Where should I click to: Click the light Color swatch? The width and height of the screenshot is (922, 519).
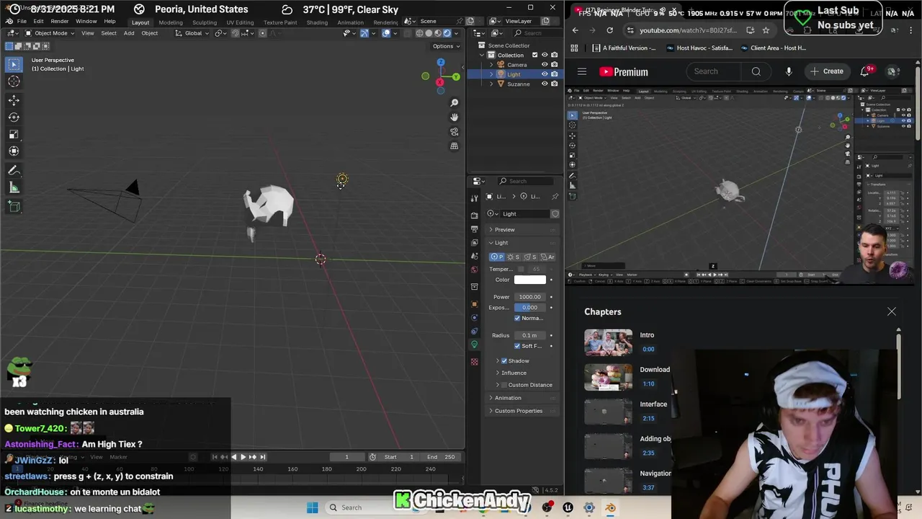pos(530,280)
